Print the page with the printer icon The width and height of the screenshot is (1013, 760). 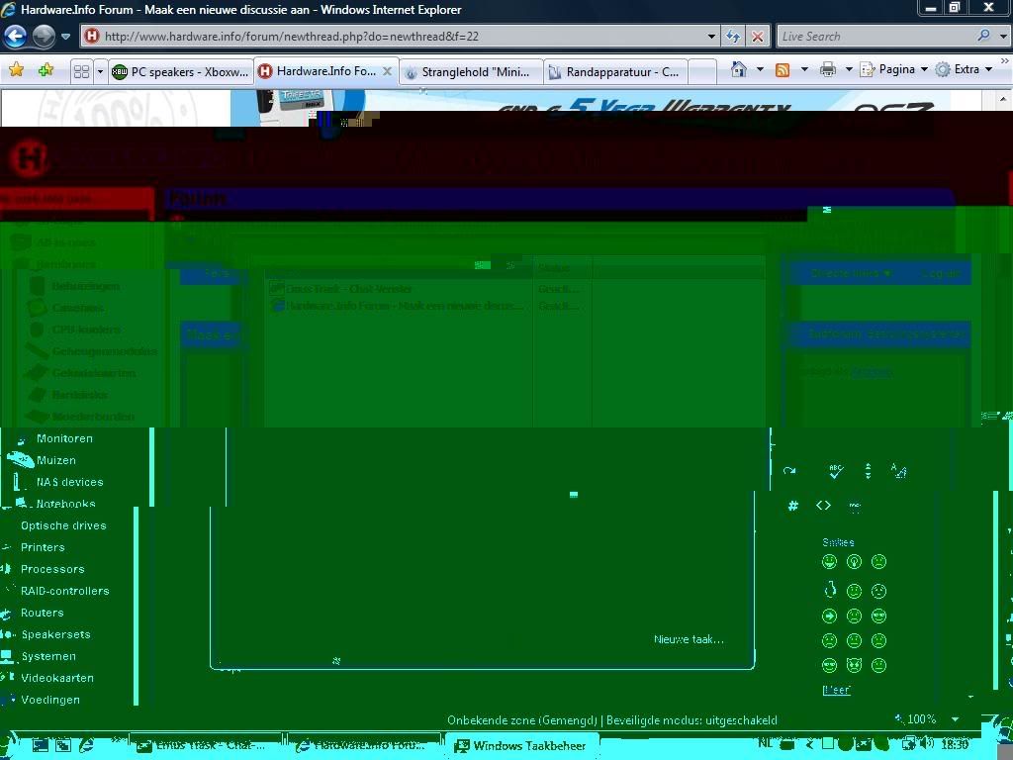click(x=828, y=69)
